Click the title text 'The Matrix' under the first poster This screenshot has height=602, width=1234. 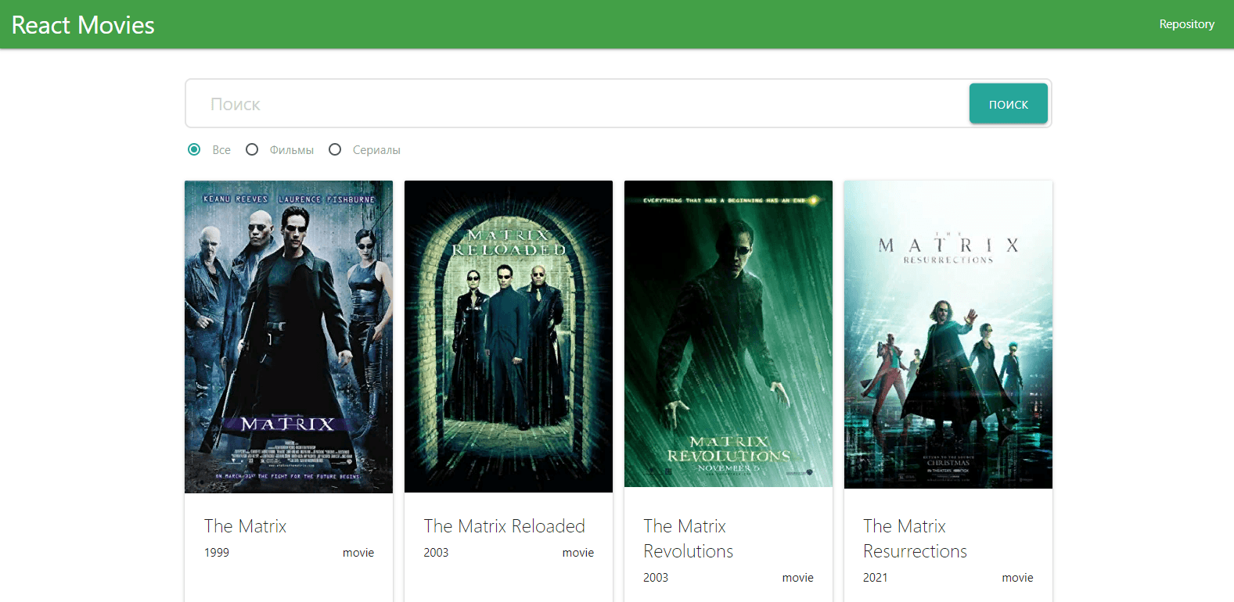tap(246, 526)
